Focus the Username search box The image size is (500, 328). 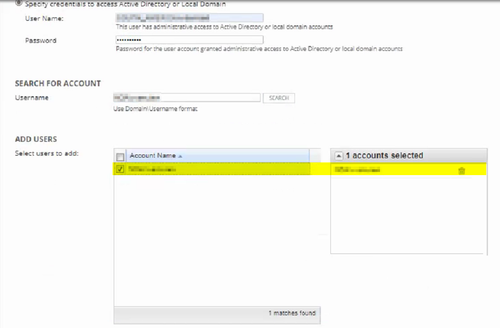pos(187,97)
